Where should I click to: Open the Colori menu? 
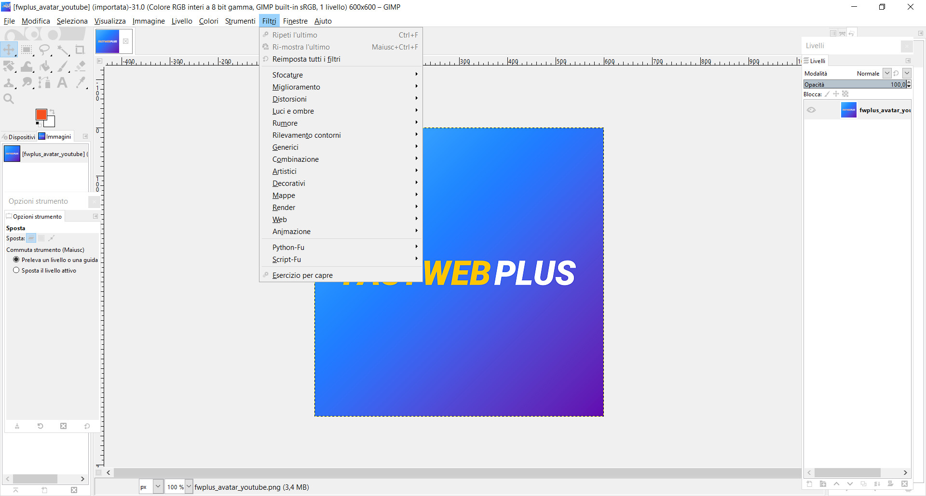[208, 21]
